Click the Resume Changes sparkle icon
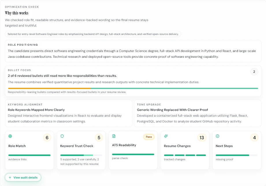Viewport: 266px width, 186px height. click(x=166, y=136)
